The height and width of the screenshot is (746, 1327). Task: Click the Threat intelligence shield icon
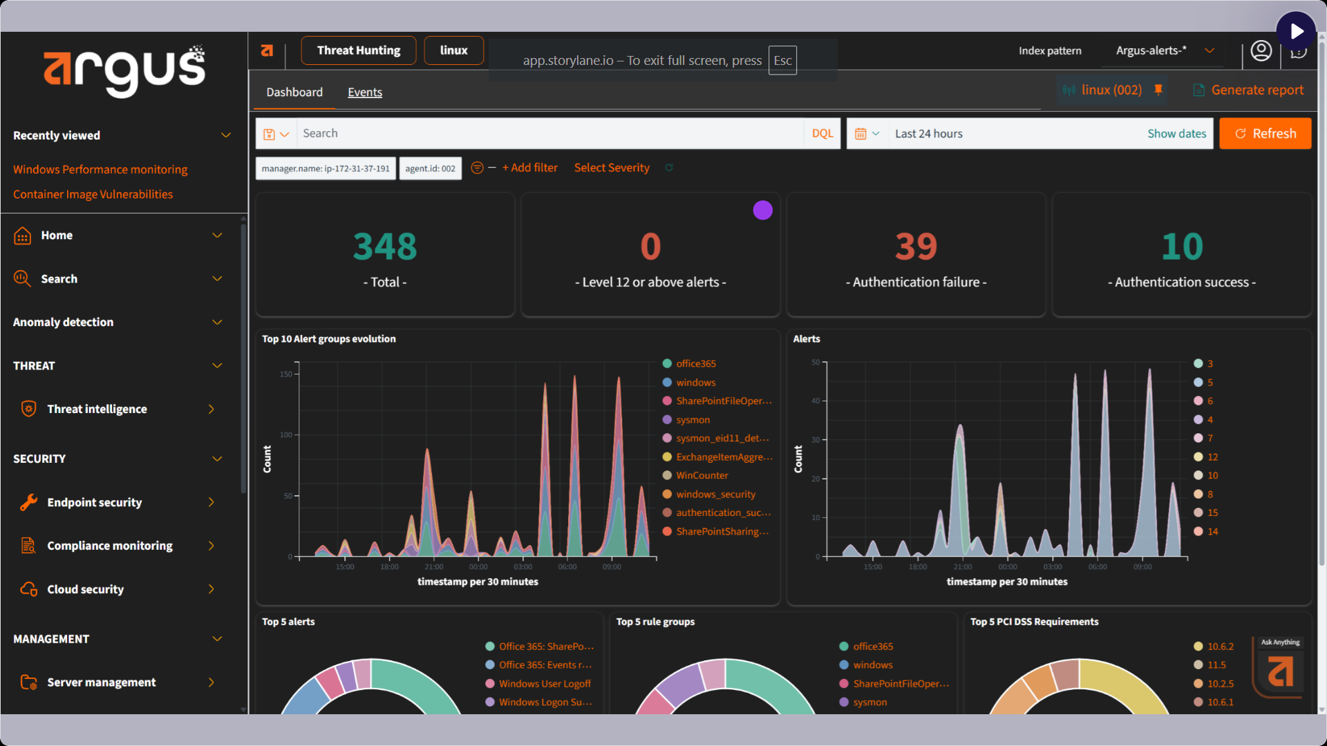[x=28, y=409]
